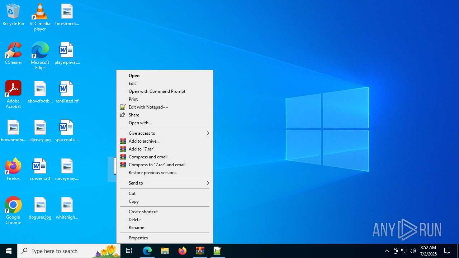Viewport: 459px width, 258px height.
Task: Select the CCleaner desktop shortcut
Action: (13, 54)
